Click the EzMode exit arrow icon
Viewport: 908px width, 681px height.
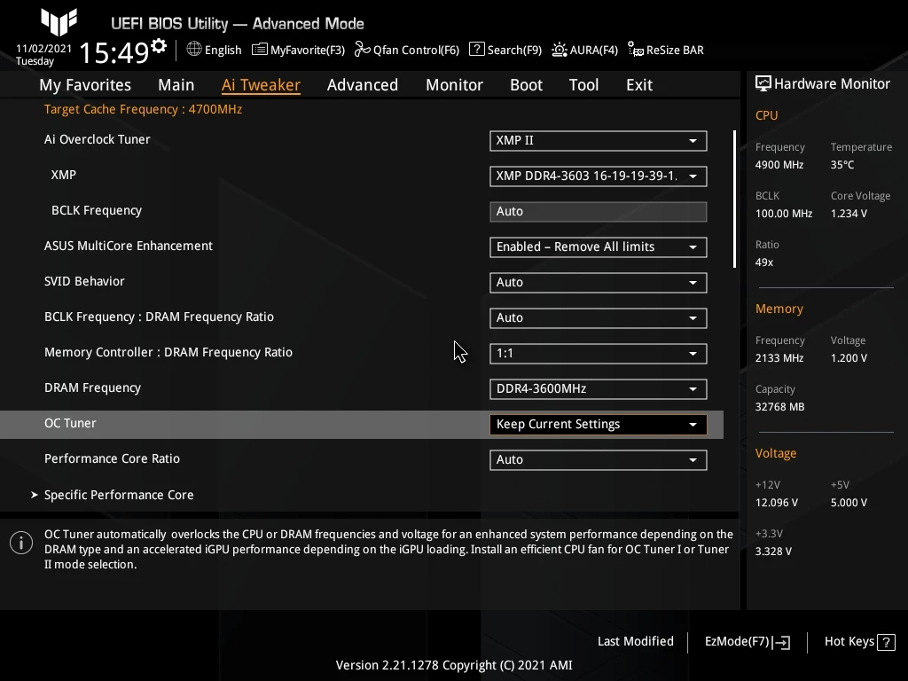point(781,642)
